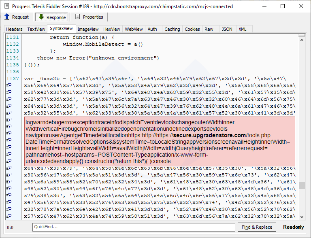Click the Properties page icon
Viewport: 311px width, 238px height.
click(77, 17)
